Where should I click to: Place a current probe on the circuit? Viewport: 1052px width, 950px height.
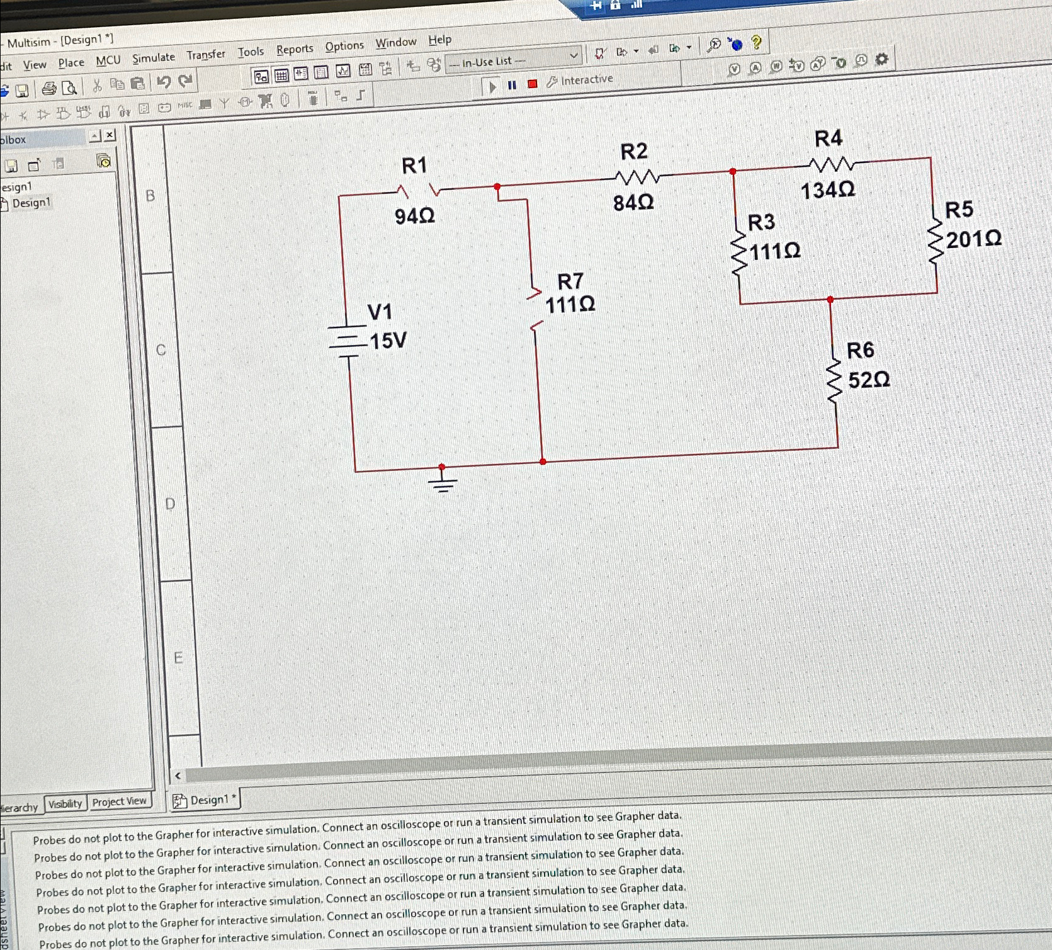pyautogui.click(x=755, y=68)
